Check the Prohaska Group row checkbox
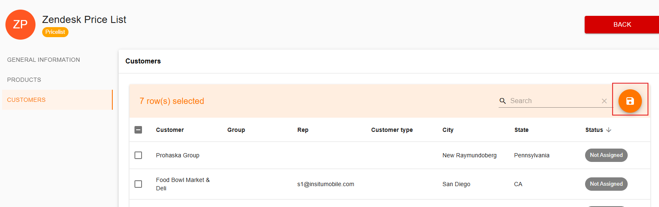 point(138,155)
